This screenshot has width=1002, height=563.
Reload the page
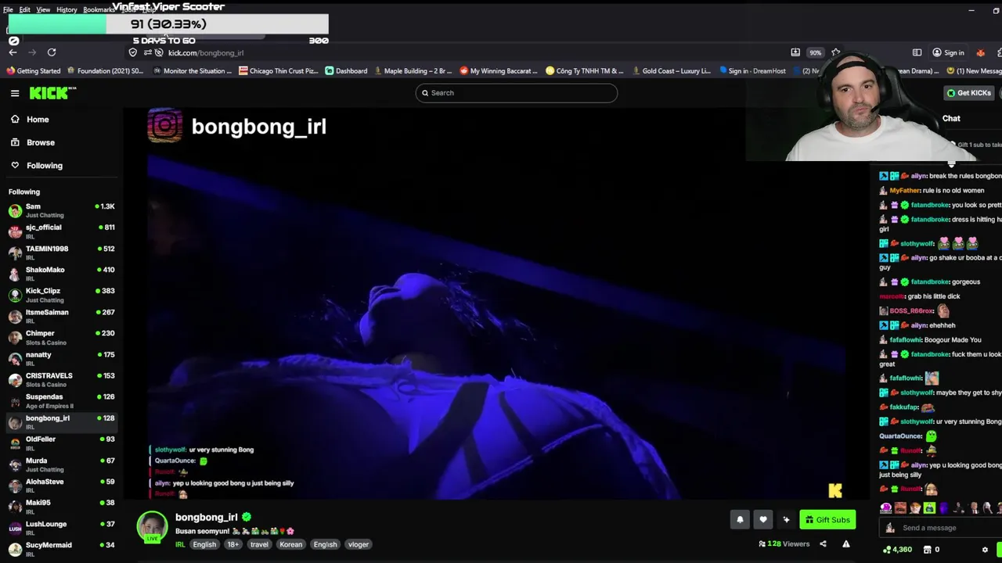click(52, 52)
